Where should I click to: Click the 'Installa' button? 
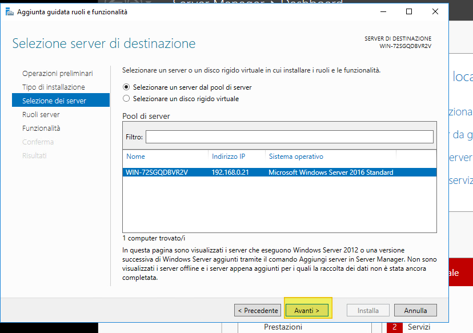(368, 310)
